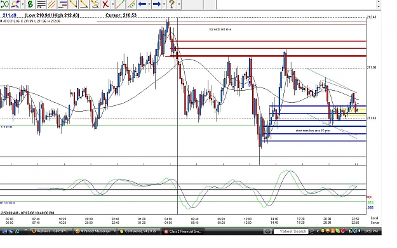Select the orange line with dotted parallel tool
This screenshot has width=397, height=248.
(x=131, y=4)
